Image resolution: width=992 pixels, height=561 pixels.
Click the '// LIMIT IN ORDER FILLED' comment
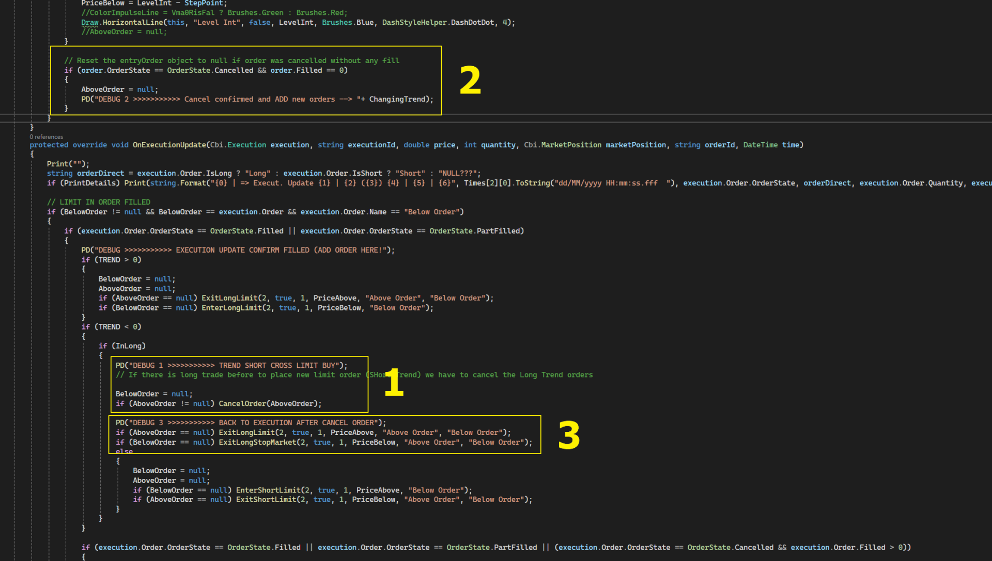click(x=98, y=202)
